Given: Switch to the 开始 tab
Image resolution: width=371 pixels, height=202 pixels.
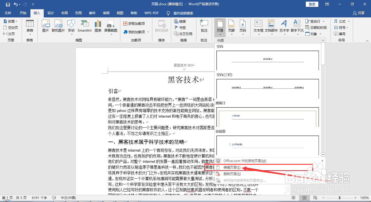Looking at the screenshot, I should point(23,13).
